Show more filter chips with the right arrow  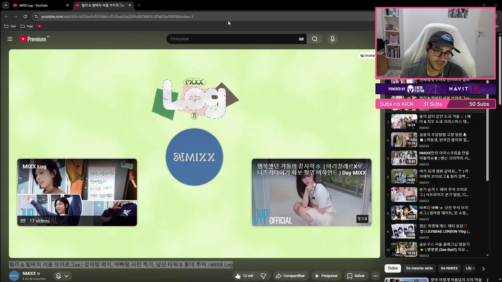[483, 269]
